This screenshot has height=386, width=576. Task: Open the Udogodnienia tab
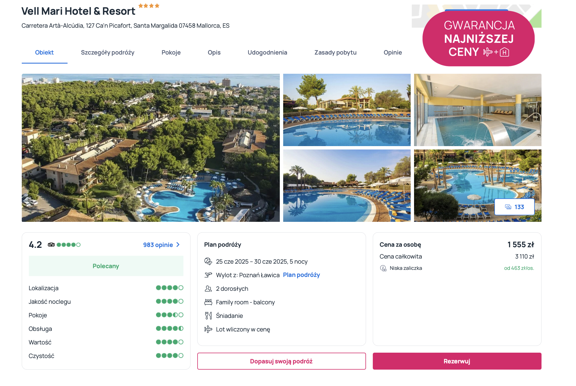coord(267,53)
